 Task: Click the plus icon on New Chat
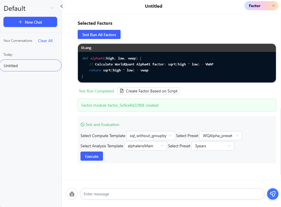(20, 22)
